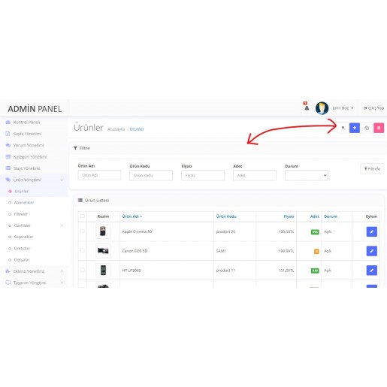This screenshot has height=387, width=387.
Task: Click the Filtre panel funnel icon
Action: [75, 148]
